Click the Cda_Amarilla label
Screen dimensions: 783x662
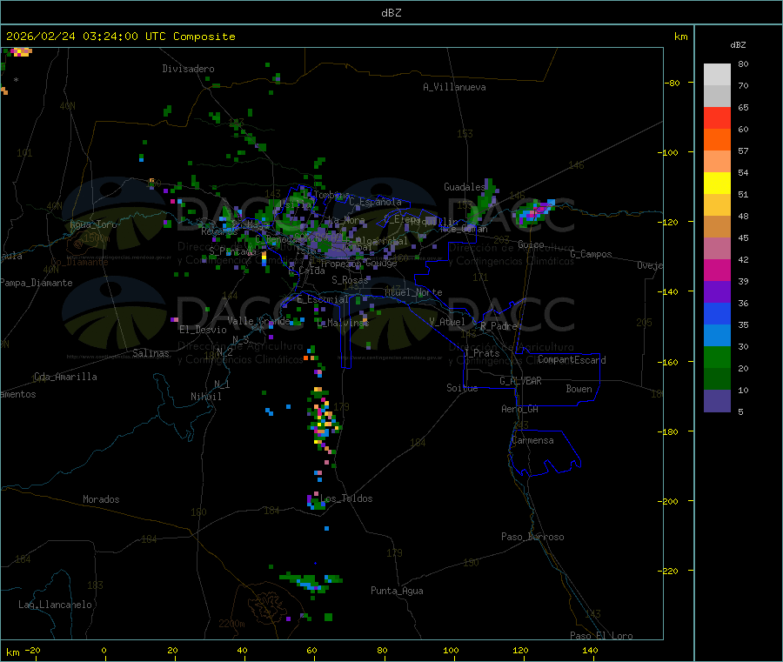pyautogui.click(x=65, y=377)
